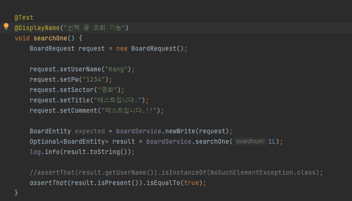This screenshot has height=201, width=352.
Task: Click the setPw method call
Action: [69, 79]
